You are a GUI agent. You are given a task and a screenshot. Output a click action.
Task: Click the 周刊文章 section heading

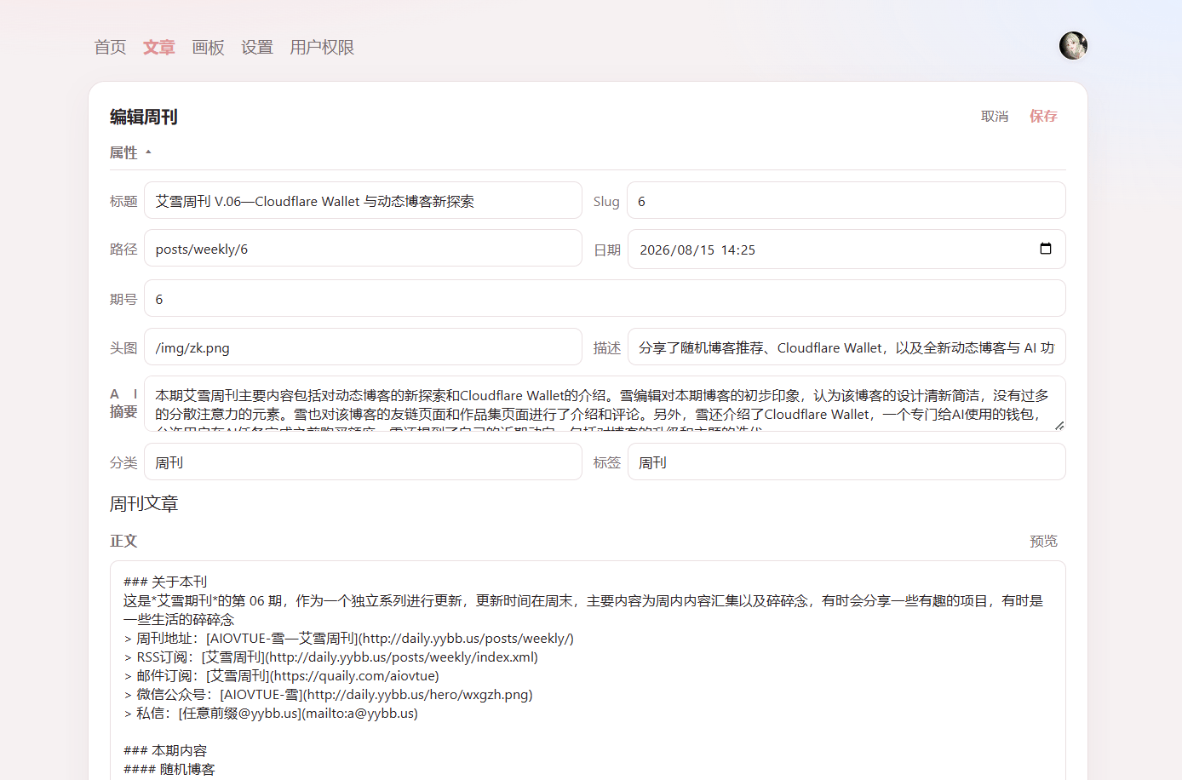click(144, 504)
